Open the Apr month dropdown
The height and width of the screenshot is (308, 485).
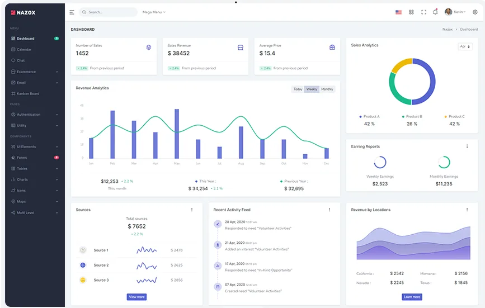pyautogui.click(x=465, y=46)
